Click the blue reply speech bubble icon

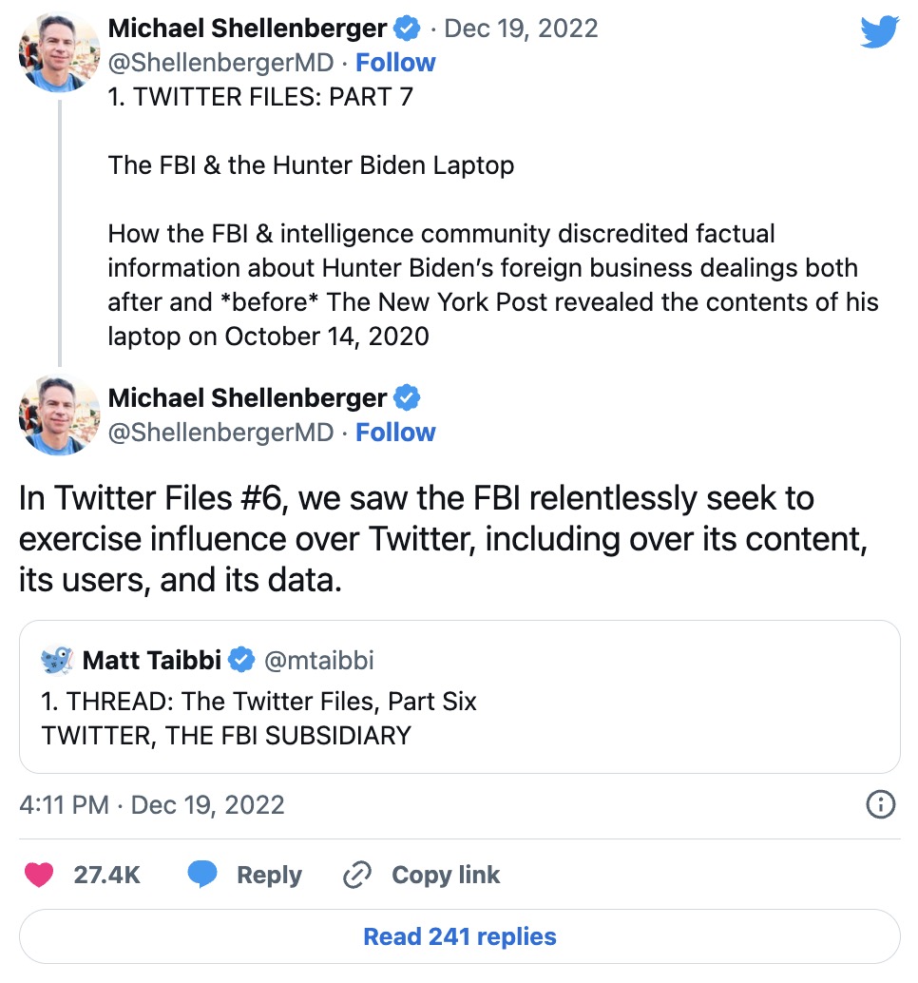[202, 875]
